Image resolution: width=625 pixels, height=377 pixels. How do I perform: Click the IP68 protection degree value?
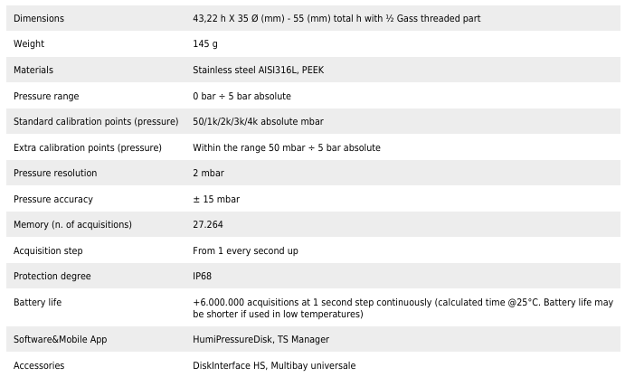click(203, 276)
